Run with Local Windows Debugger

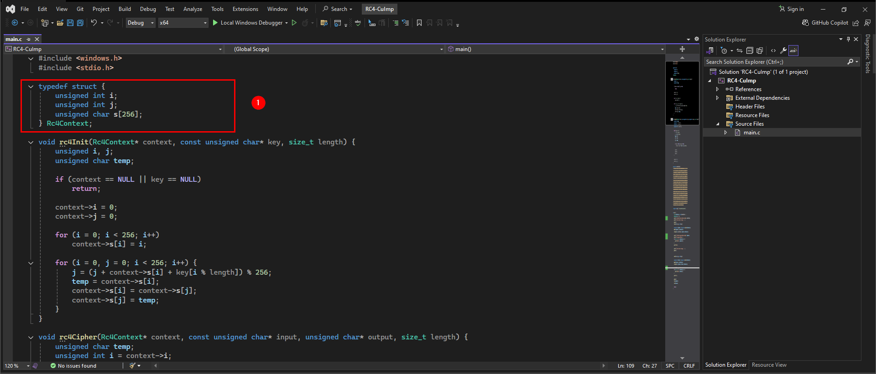point(248,23)
